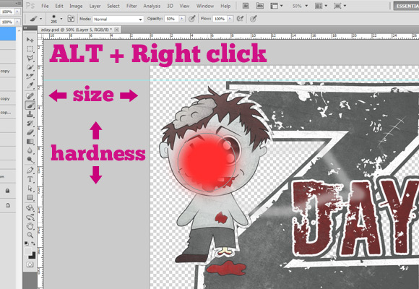The height and width of the screenshot is (289, 419).
Task: Swap foreground and background colors
Action: pyautogui.click(x=33, y=243)
